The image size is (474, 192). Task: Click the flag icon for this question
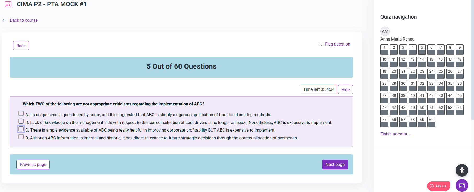(x=320, y=44)
